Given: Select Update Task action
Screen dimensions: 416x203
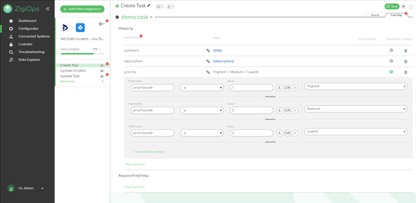Looking at the screenshot, I should coord(70,76).
